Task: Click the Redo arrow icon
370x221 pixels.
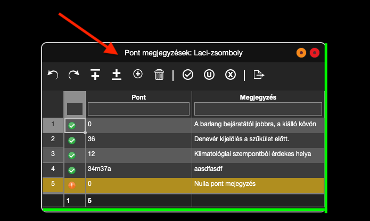Action: pyautogui.click(x=73, y=75)
